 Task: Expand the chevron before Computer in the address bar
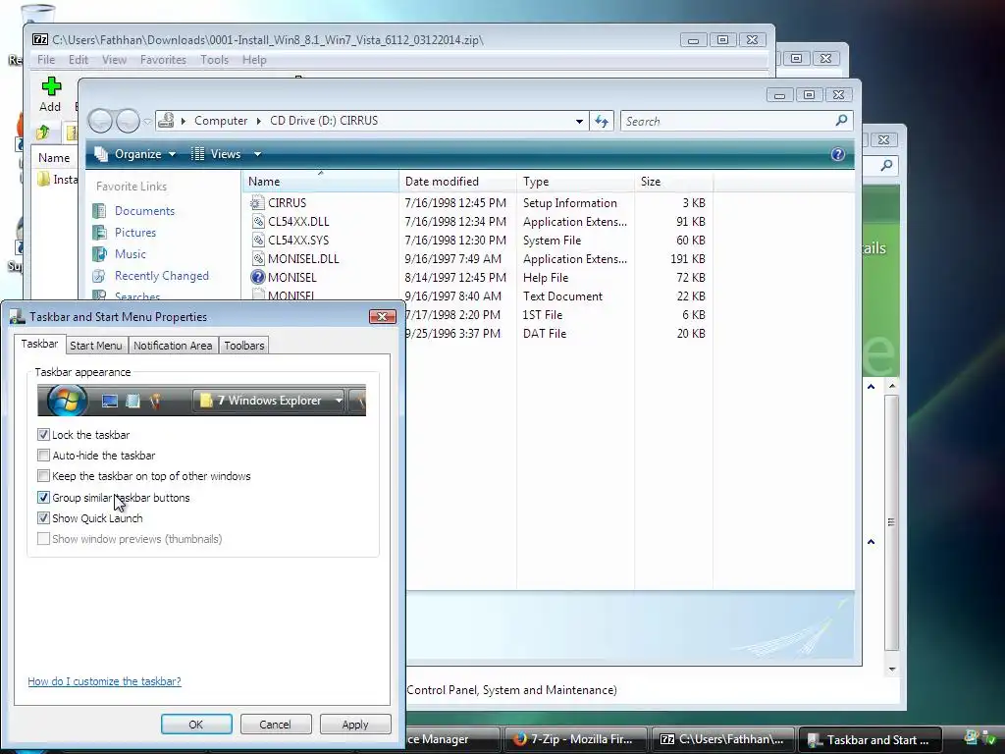(x=184, y=121)
